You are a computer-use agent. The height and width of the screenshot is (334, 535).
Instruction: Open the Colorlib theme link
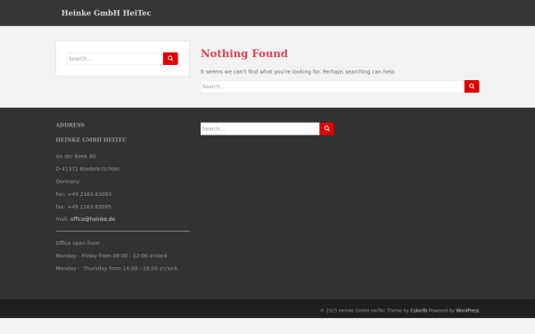tap(419, 311)
